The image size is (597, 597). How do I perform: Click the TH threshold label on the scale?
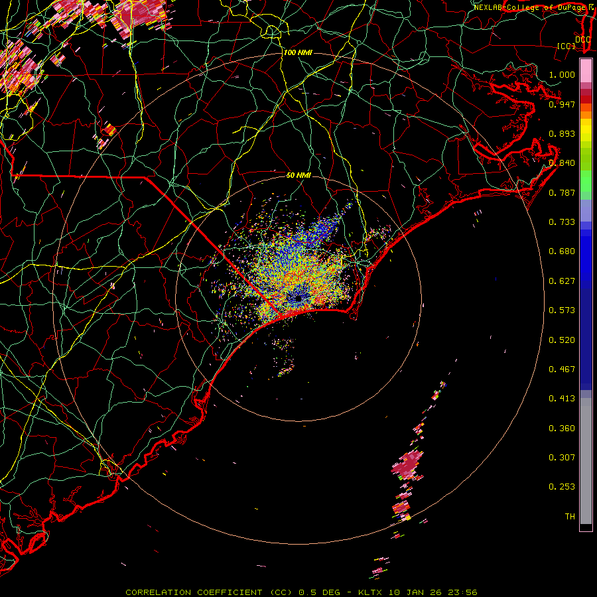click(x=570, y=517)
